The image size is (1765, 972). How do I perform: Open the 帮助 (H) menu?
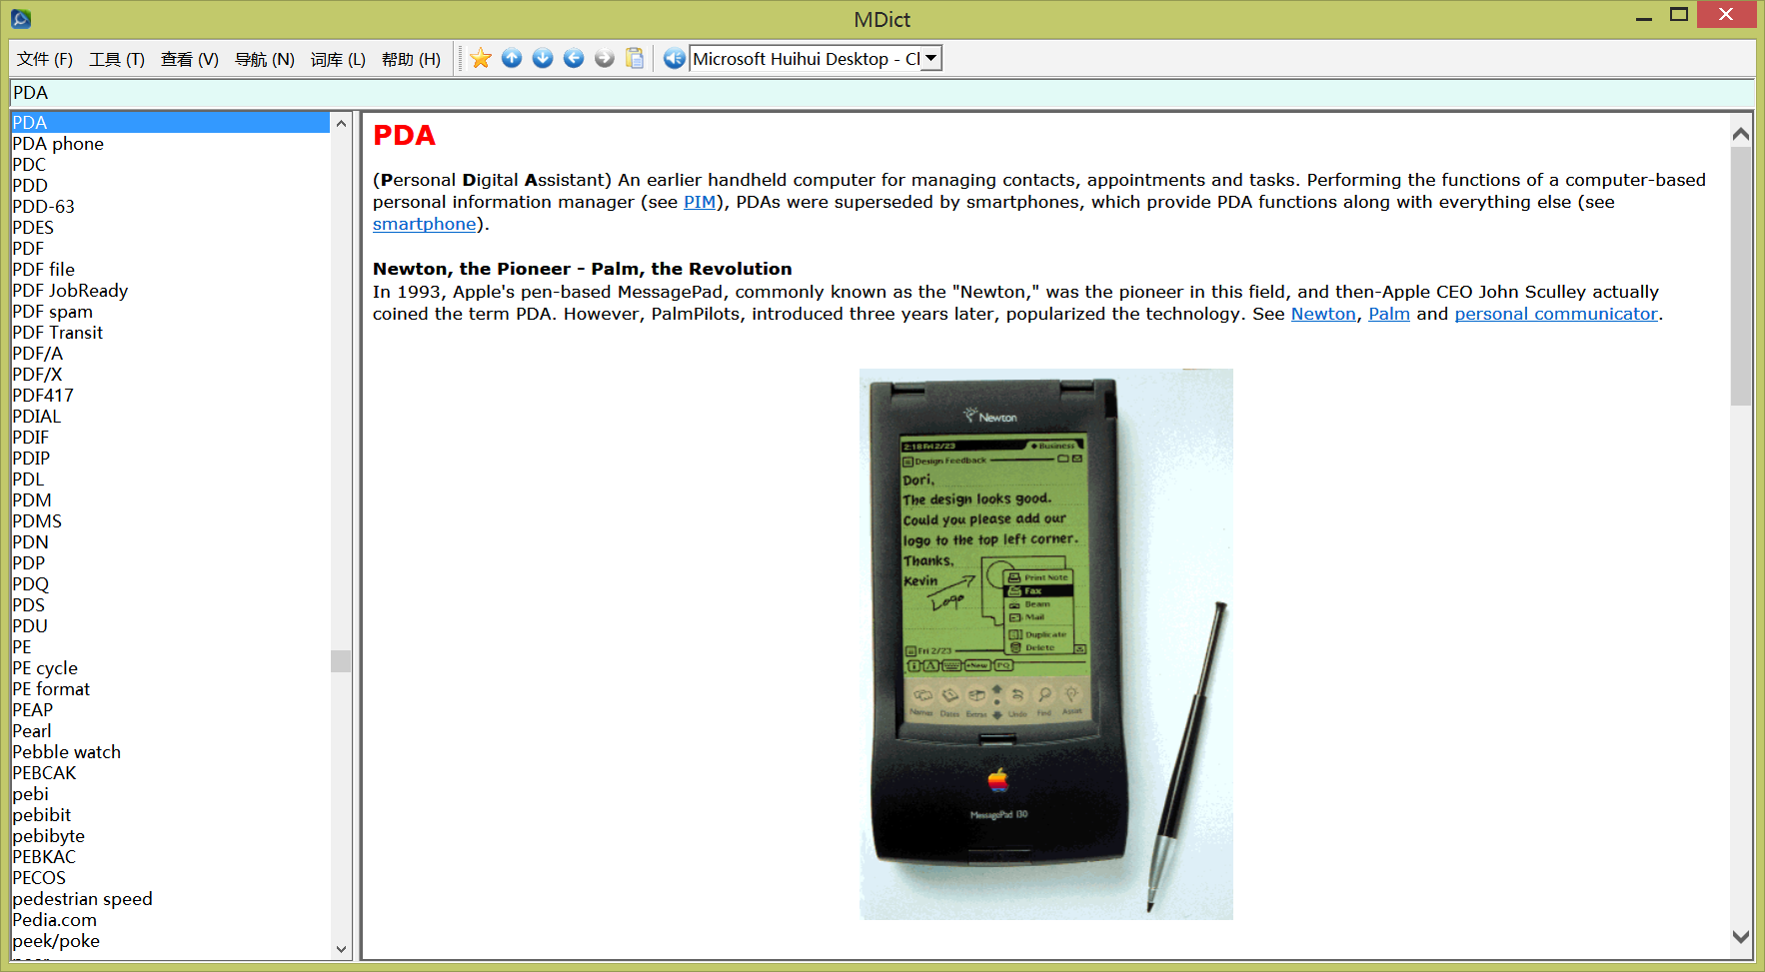411,59
